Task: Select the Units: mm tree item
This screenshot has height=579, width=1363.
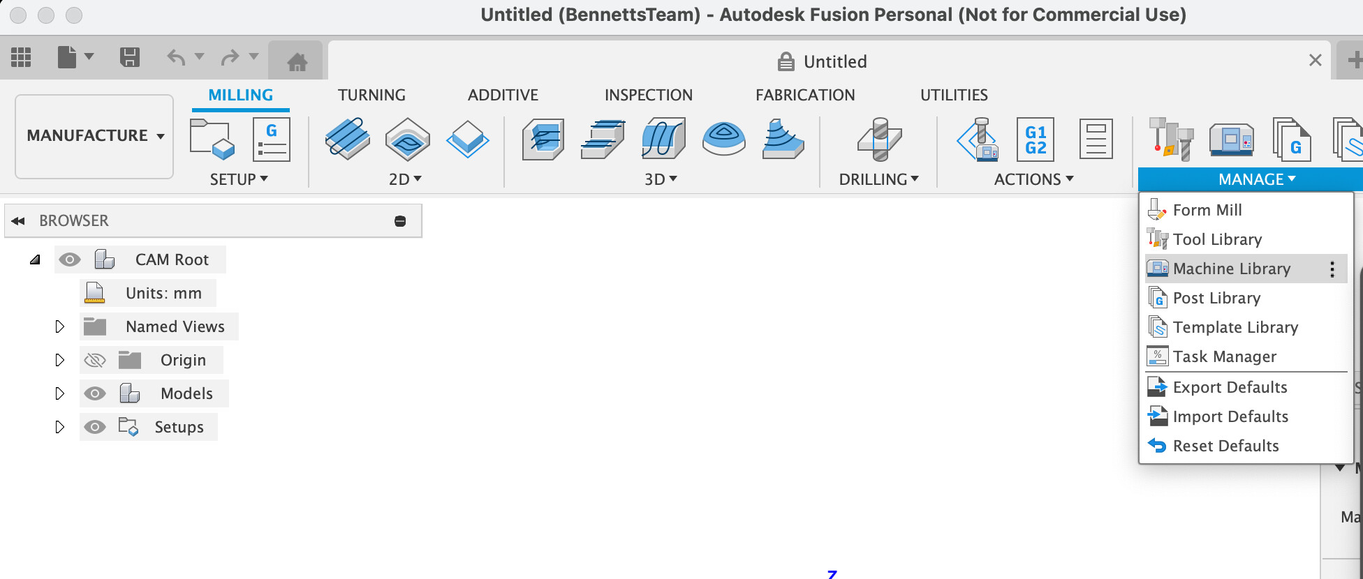Action: pyautogui.click(x=148, y=293)
